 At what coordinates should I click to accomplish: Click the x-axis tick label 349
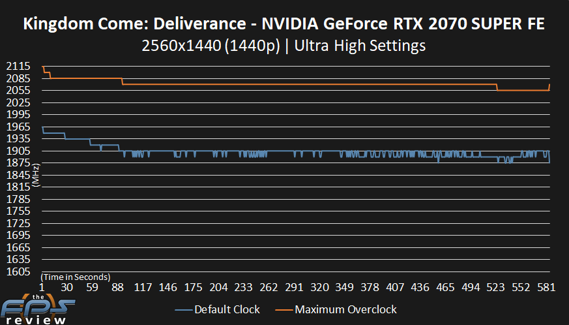[x=344, y=288]
